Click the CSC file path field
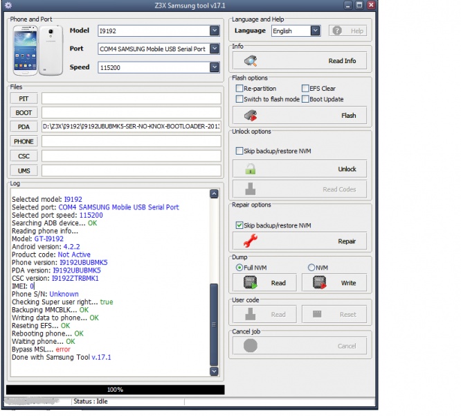Image resolution: width=461 pixels, height=416 pixels. pyautogui.click(x=132, y=156)
